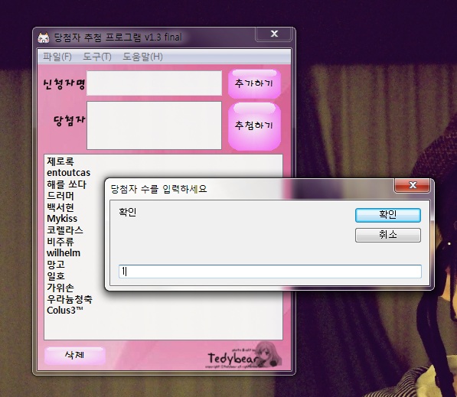Confirm the dialog with the 확인 button
457x397 pixels.
(x=388, y=215)
